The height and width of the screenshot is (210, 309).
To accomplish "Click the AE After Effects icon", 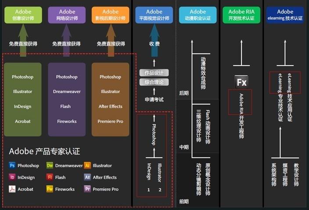I will point(87,177).
